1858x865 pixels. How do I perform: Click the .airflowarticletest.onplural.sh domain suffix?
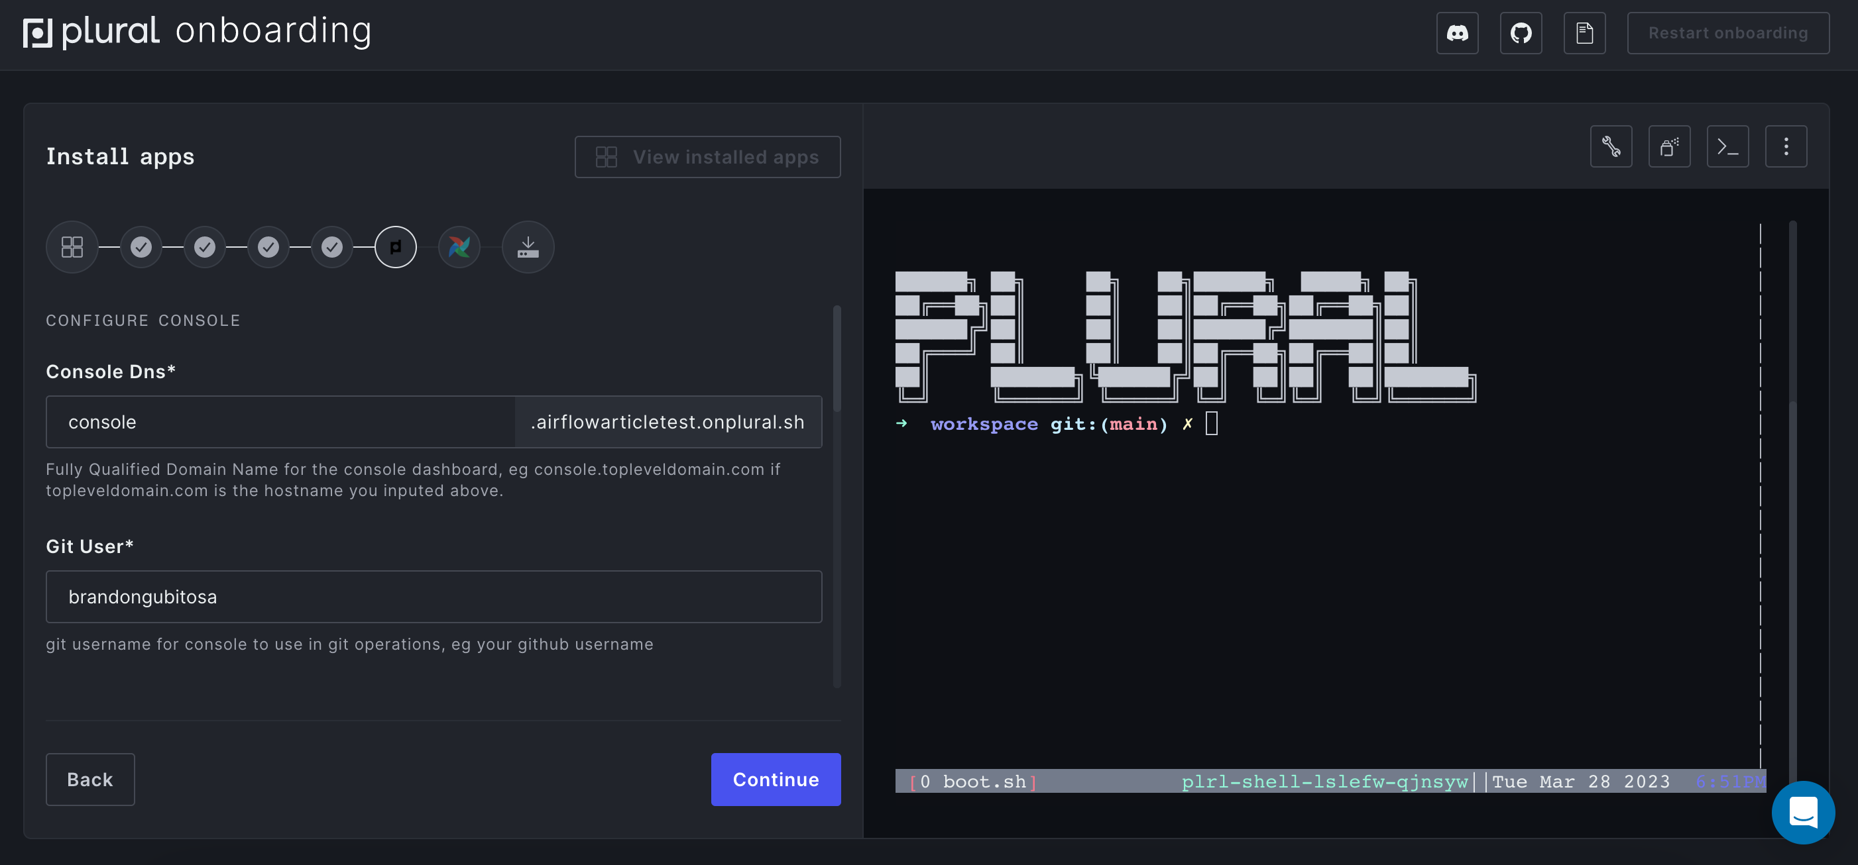tap(668, 423)
